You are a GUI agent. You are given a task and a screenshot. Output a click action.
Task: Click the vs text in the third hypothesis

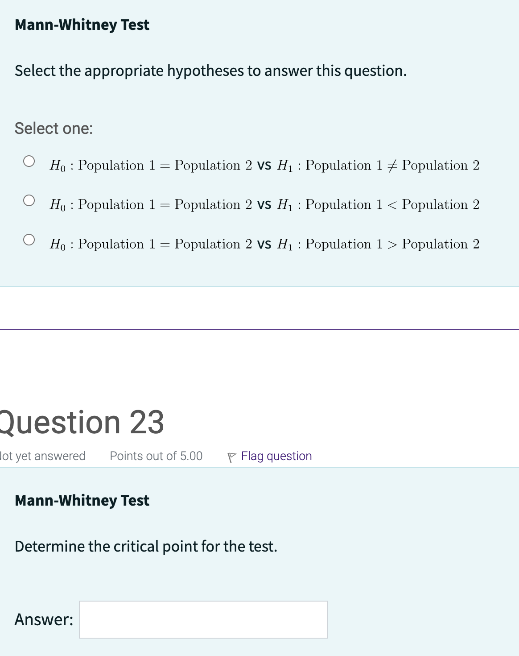(264, 245)
